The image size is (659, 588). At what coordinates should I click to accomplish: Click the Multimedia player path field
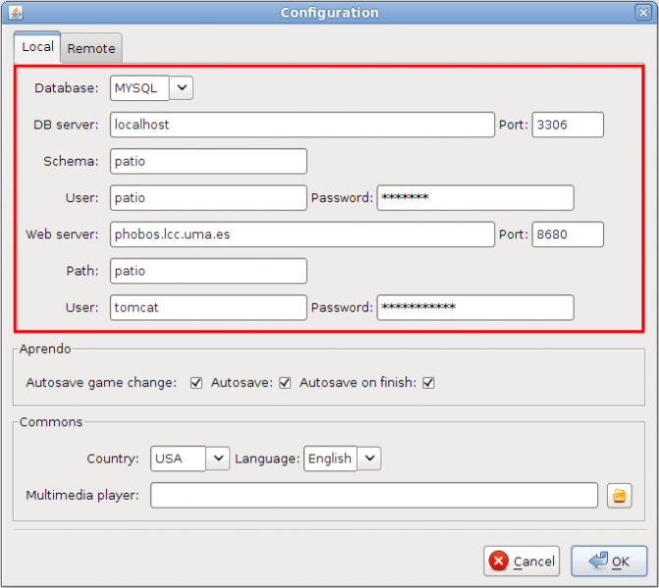pos(374,496)
